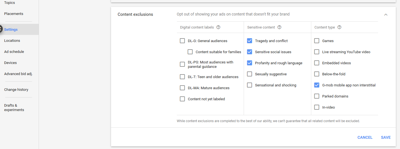The image size is (400, 149).
Task: Click the SAVE button
Action: pyautogui.click(x=386, y=137)
